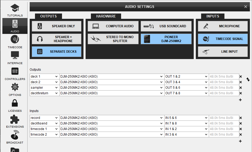Open the timecode 1 input type dropdown
This screenshot has height=152, width=252.
[x=45, y=129]
